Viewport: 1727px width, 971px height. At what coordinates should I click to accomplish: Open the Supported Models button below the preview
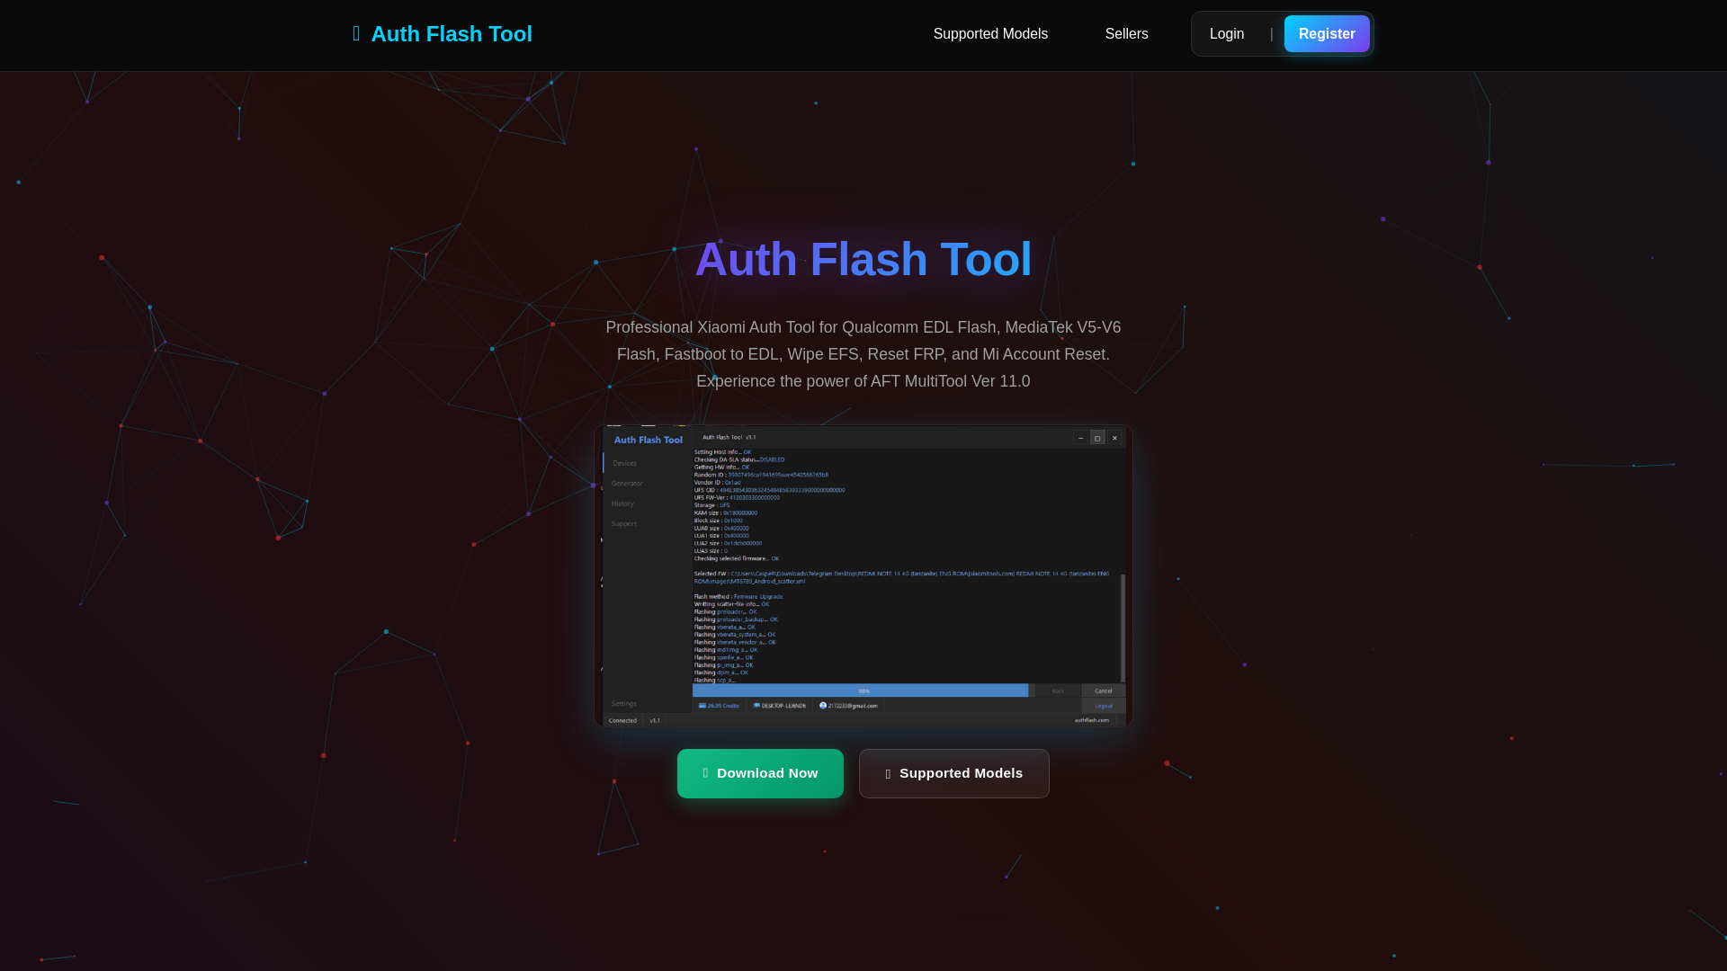coord(954,773)
